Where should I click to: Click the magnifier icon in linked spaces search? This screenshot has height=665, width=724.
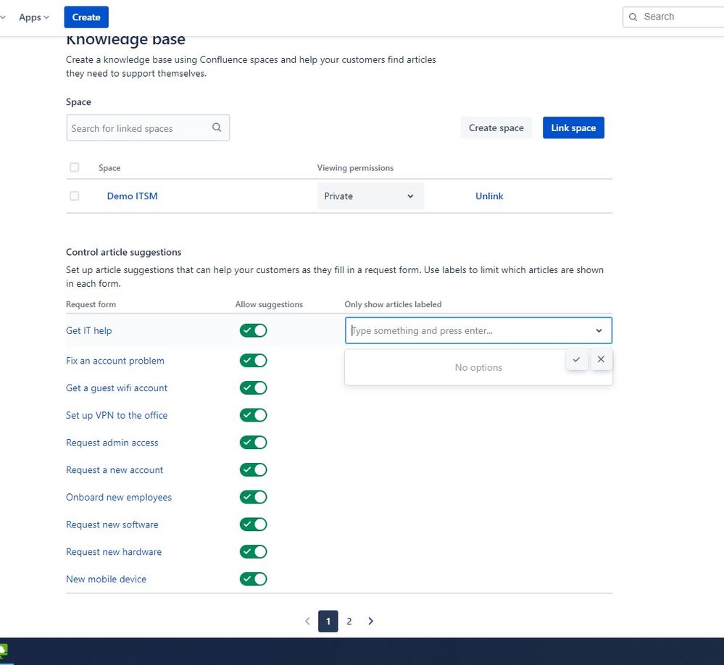pyautogui.click(x=217, y=127)
